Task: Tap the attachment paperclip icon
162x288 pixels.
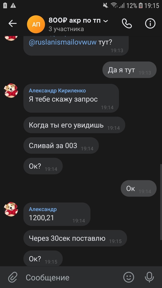Action: pyautogui.click(x=13, y=277)
